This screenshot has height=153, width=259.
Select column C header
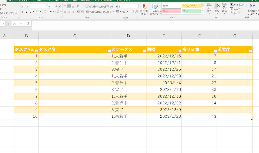coord(75,36)
